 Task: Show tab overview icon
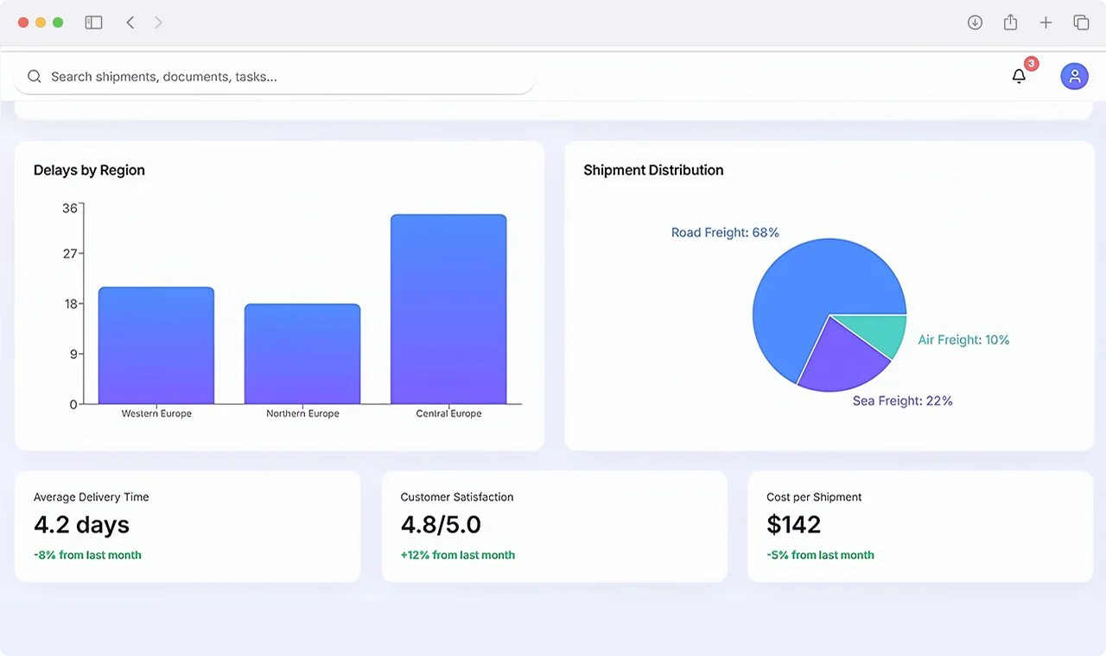pos(1081,22)
